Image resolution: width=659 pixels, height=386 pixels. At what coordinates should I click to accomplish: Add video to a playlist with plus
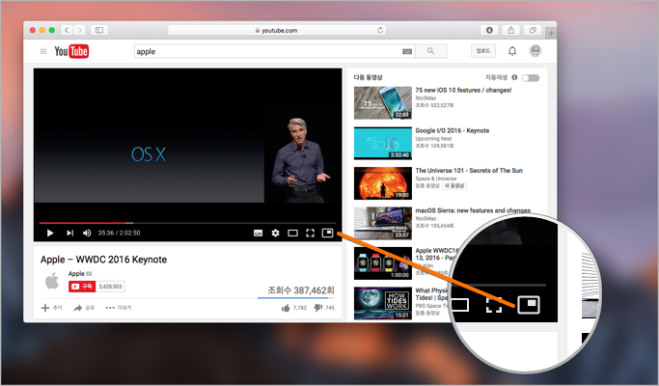(52, 308)
